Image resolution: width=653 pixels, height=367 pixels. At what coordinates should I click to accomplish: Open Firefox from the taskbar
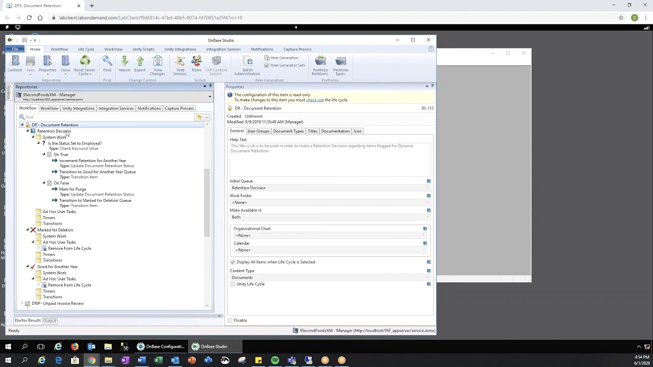pos(74,347)
